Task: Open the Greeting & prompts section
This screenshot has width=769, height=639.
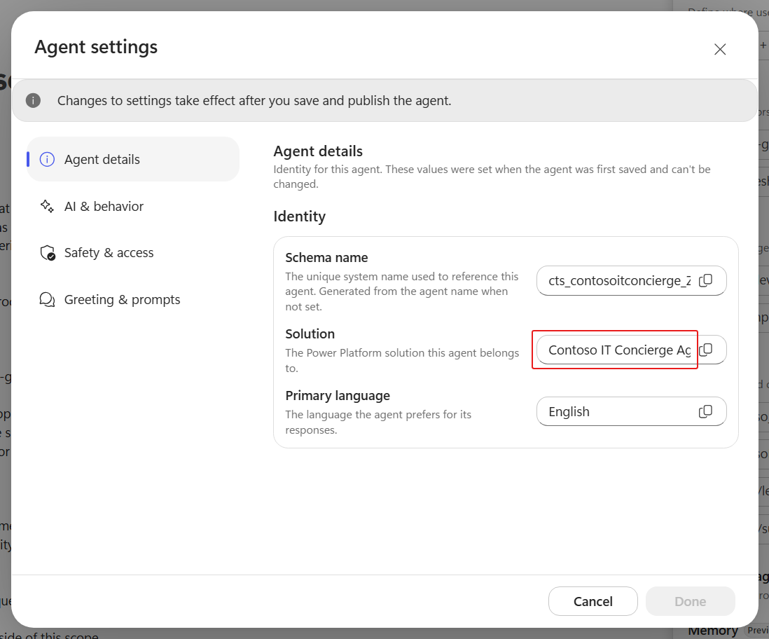Action: point(133,299)
